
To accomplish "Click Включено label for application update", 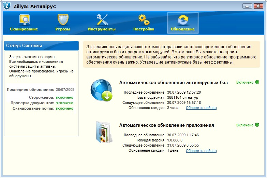I will pos(245,125).
